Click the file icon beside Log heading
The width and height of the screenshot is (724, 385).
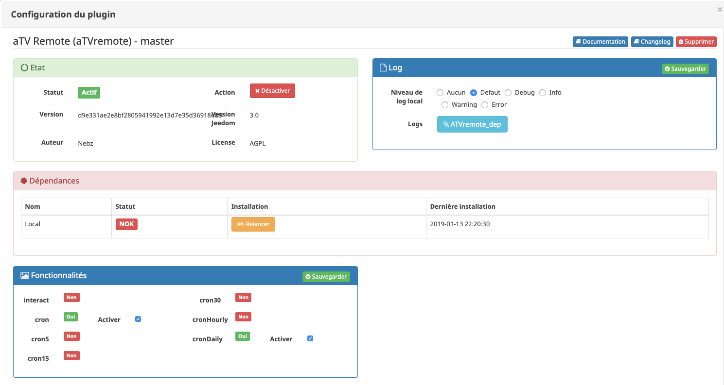tap(383, 68)
